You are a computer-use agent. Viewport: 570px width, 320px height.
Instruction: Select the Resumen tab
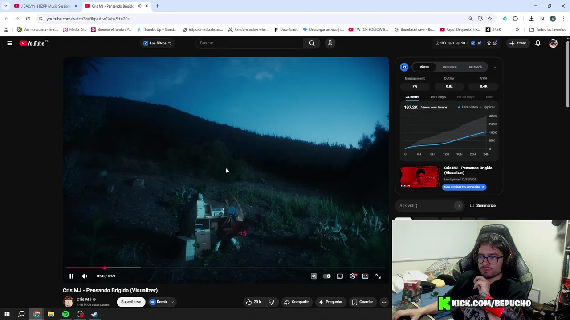click(450, 67)
